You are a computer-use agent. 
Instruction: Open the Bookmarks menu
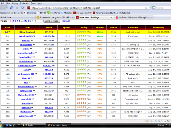[25, 3]
